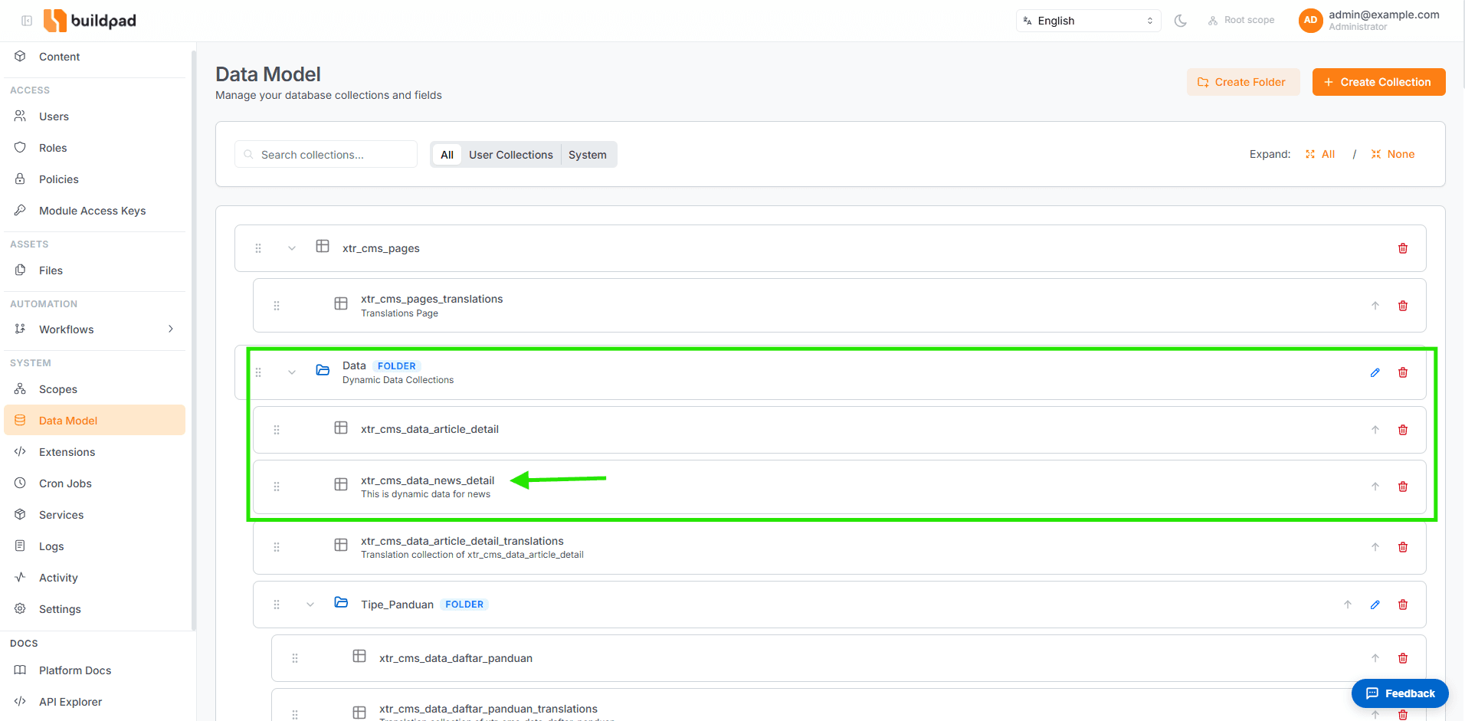Click the Extensions code icon
Viewport: 1465px width, 721px height.
coord(20,451)
